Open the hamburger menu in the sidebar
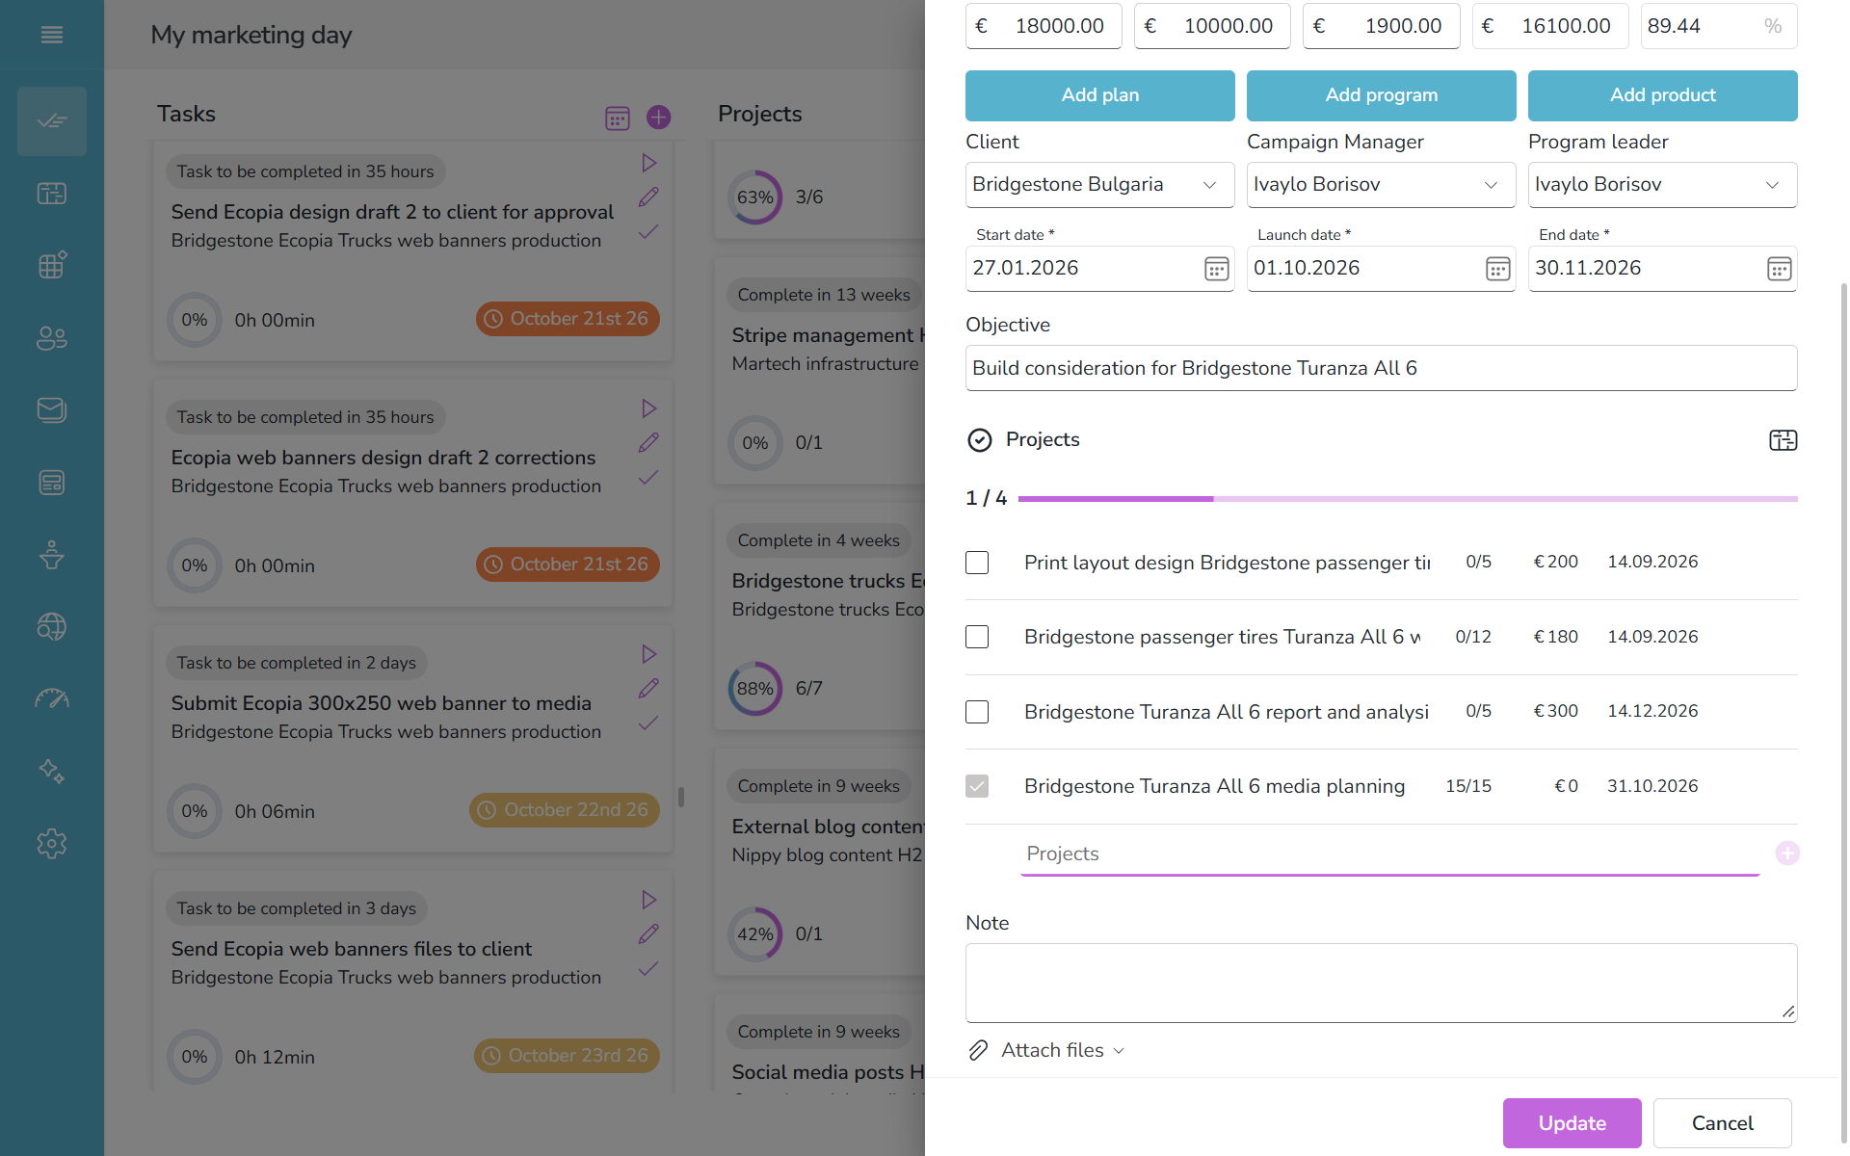1850x1156 pixels. (52, 35)
